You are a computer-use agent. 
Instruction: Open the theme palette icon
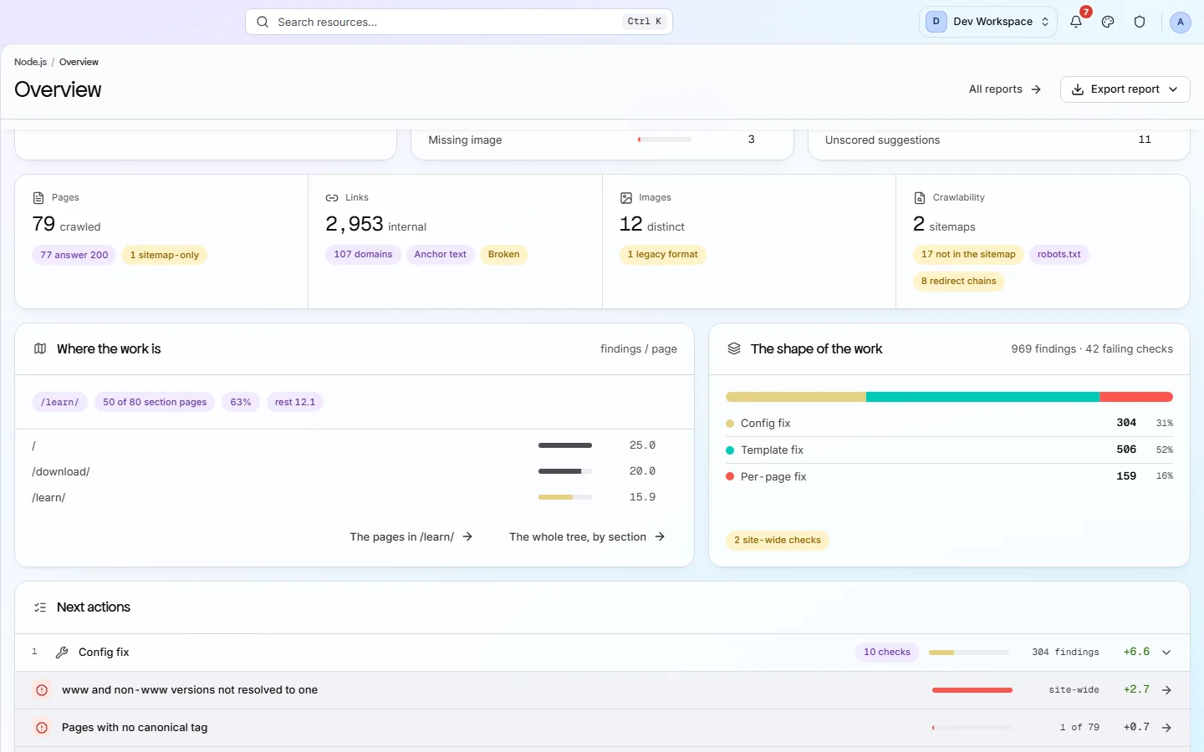(x=1108, y=22)
